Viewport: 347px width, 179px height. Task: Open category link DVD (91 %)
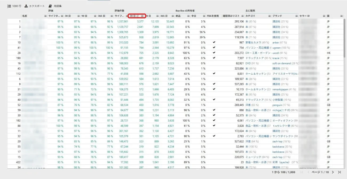252,63
